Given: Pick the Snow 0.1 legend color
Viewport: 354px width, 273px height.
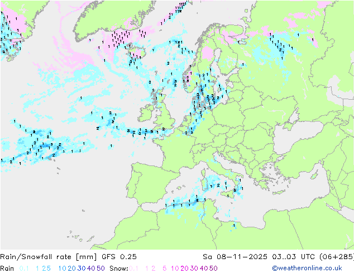Looking at the screenshot, I should point(133,269).
